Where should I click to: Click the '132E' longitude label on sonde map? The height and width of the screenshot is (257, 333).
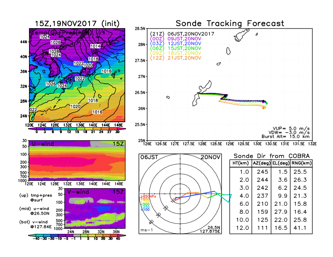(312, 144)
